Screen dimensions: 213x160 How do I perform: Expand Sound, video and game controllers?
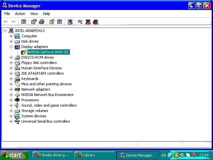coord(11,105)
